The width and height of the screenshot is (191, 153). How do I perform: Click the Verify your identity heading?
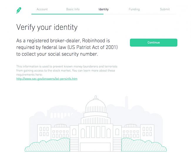(x=47, y=27)
